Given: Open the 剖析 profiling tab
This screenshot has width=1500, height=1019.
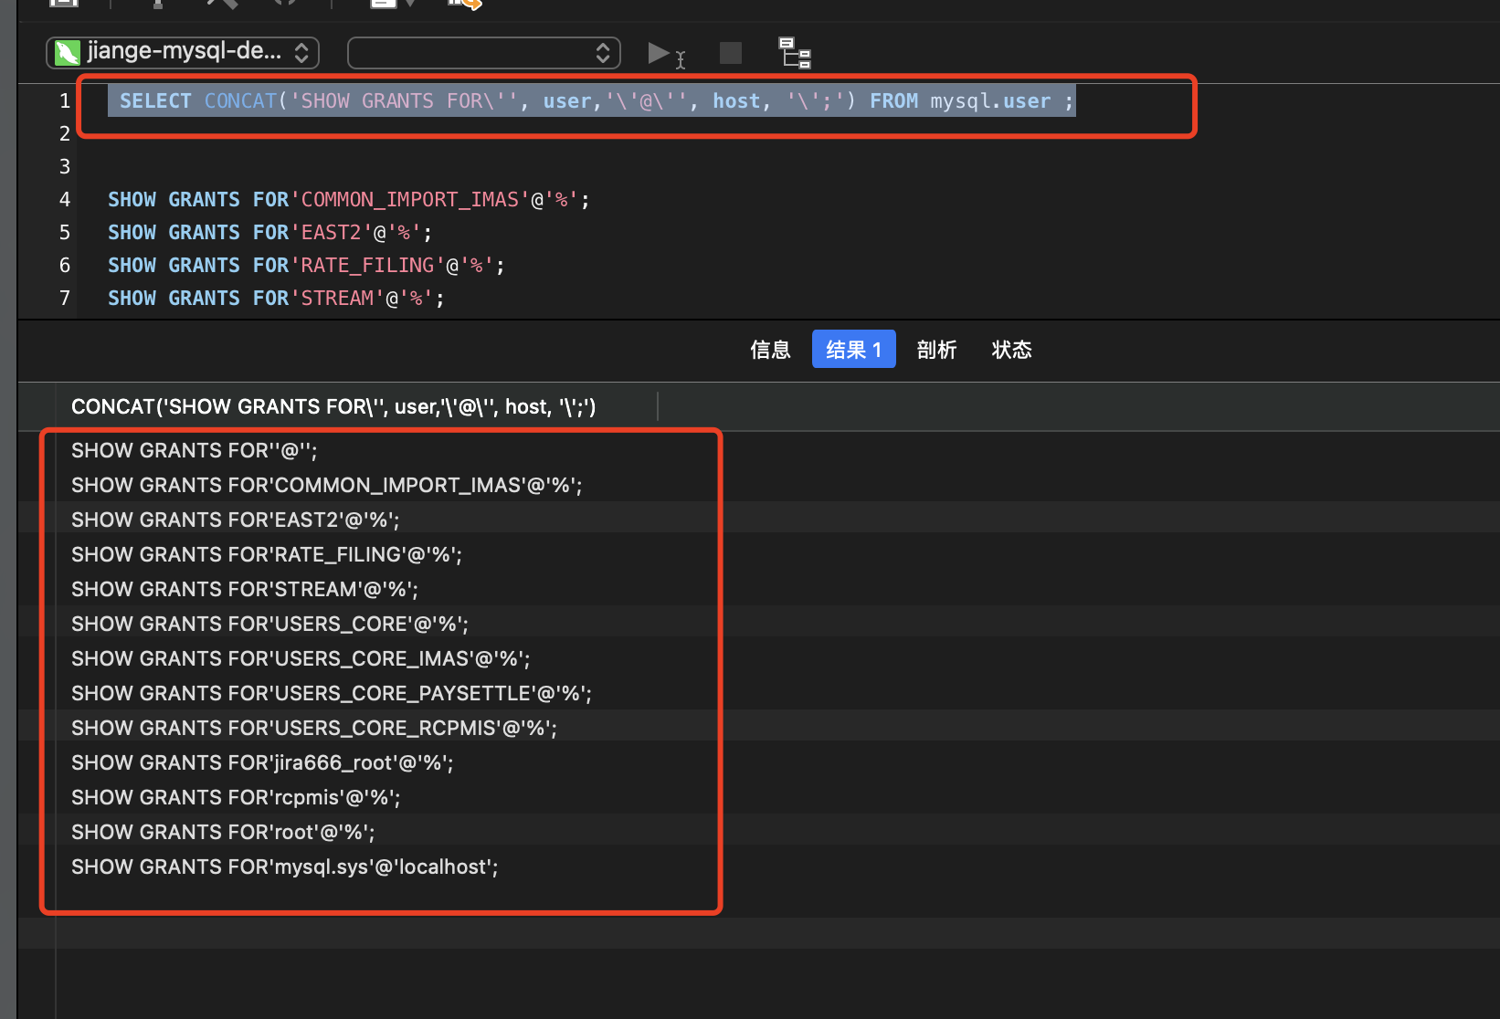Looking at the screenshot, I should tap(936, 350).
